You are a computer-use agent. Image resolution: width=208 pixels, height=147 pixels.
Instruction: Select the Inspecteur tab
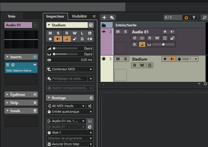55,16
